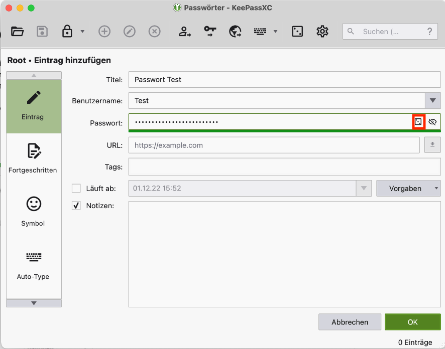The height and width of the screenshot is (349, 445).
Task: Expand the Benutzername dropdown arrow
Action: pos(432,101)
